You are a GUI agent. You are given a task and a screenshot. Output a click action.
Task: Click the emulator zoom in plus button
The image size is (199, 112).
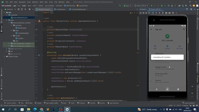(x=192, y=86)
